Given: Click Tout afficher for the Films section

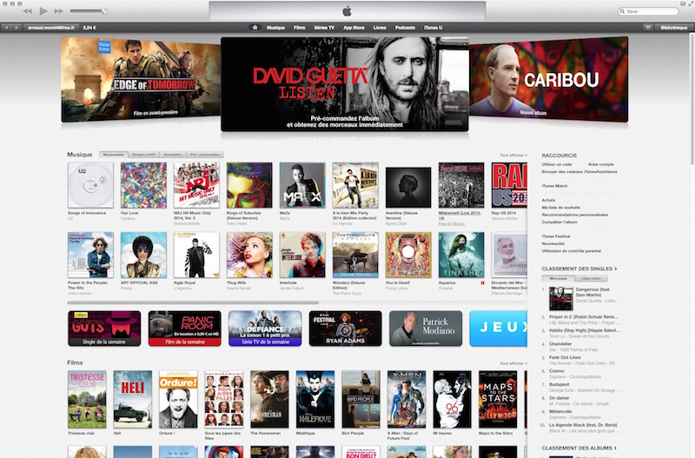Looking at the screenshot, I should tap(513, 363).
